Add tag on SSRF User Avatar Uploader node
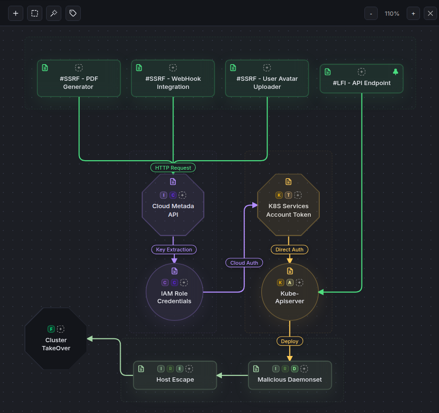Viewport: 439px width, 413px height. coord(267,67)
